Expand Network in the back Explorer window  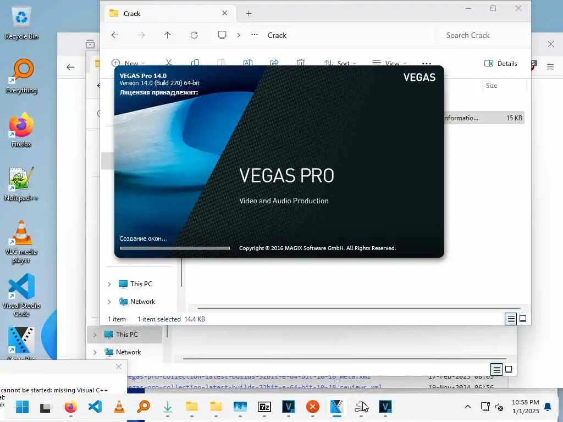95,352
